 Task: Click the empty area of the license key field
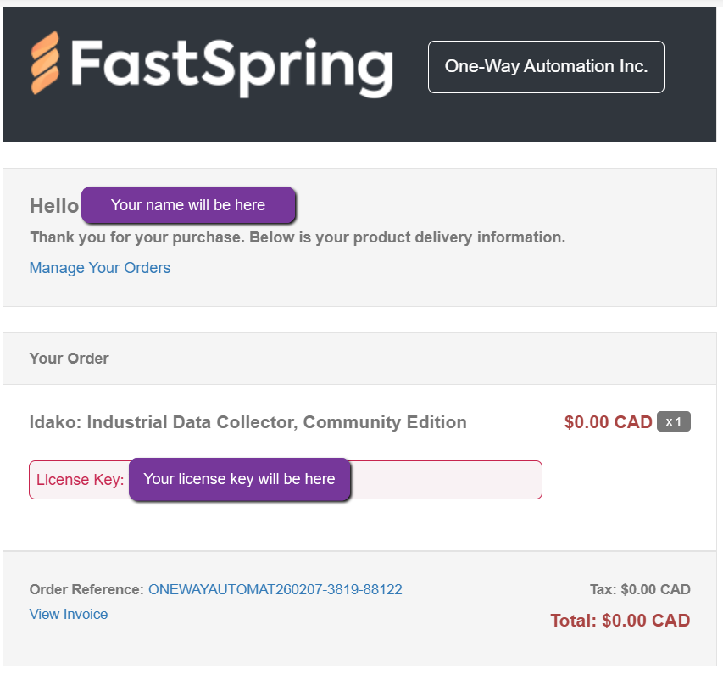[x=445, y=480]
